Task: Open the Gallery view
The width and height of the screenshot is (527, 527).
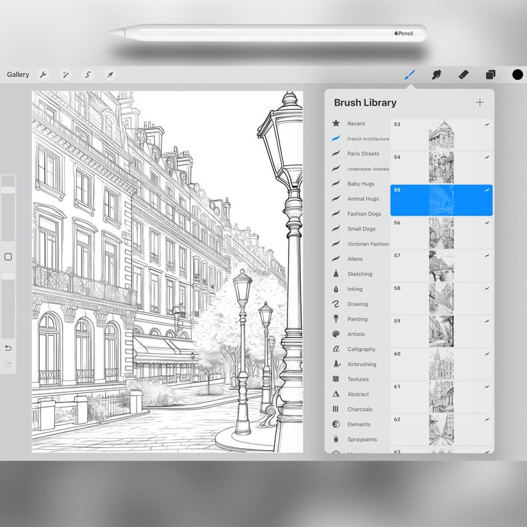Action: coord(18,74)
